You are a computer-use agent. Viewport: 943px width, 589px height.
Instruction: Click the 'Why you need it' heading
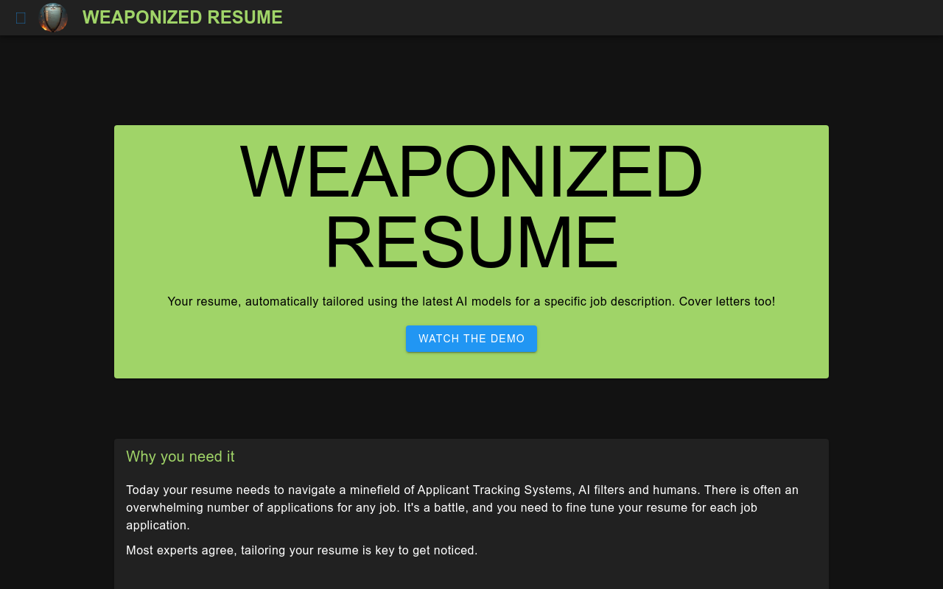tap(180, 456)
